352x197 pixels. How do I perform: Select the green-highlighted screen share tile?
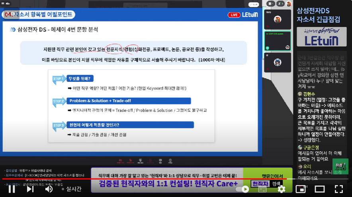(278, 41)
